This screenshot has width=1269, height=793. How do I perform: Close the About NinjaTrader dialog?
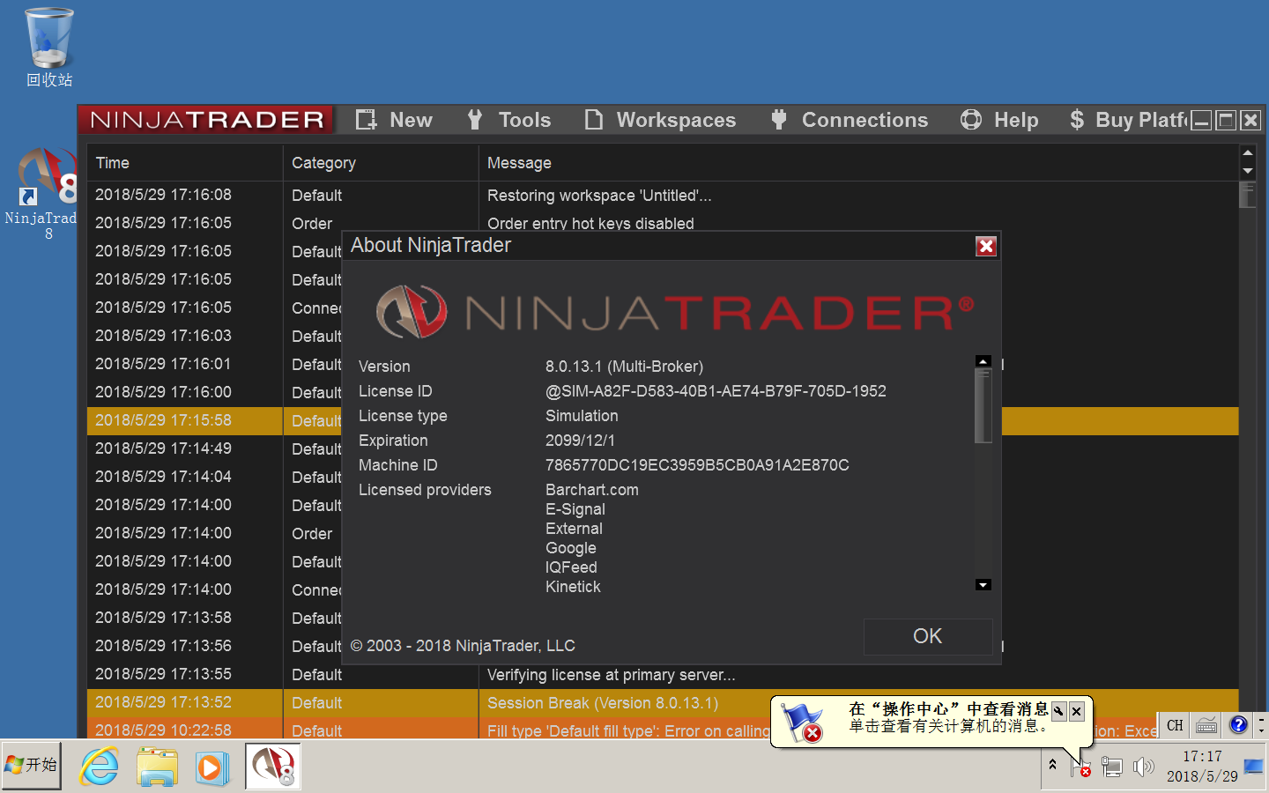[986, 247]
